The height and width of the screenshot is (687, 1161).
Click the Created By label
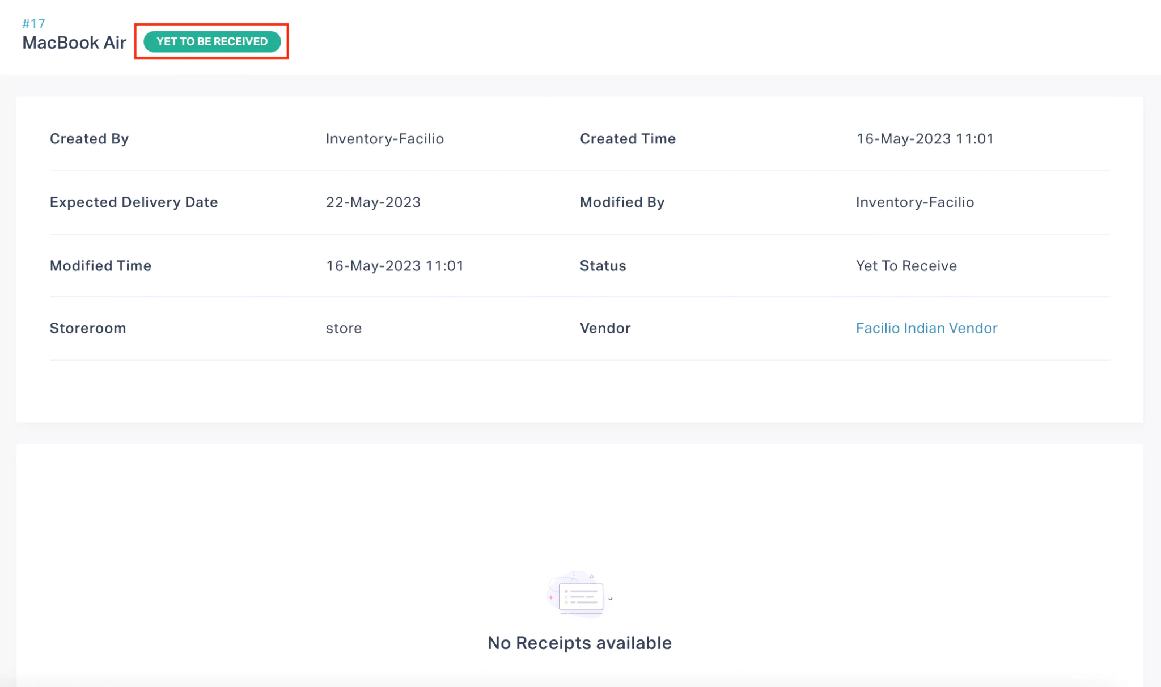89,139
